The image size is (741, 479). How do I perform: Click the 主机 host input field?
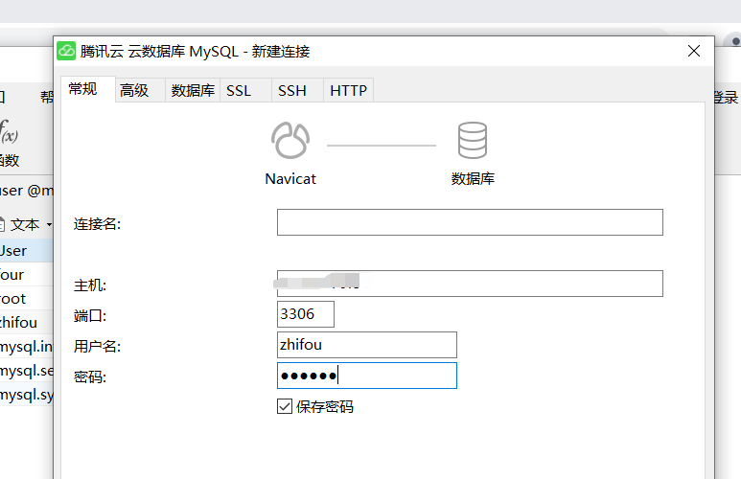[x=470, y=284]
